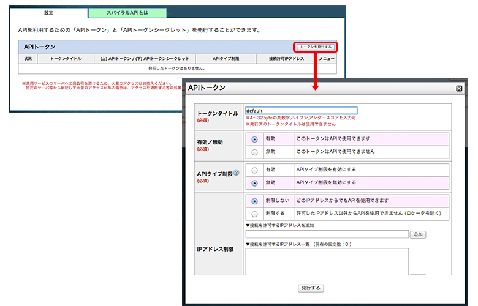Focus the トークンタイトル field containing default
The width and height of the screenshot is (478, 306).
[x=300, y=111]
